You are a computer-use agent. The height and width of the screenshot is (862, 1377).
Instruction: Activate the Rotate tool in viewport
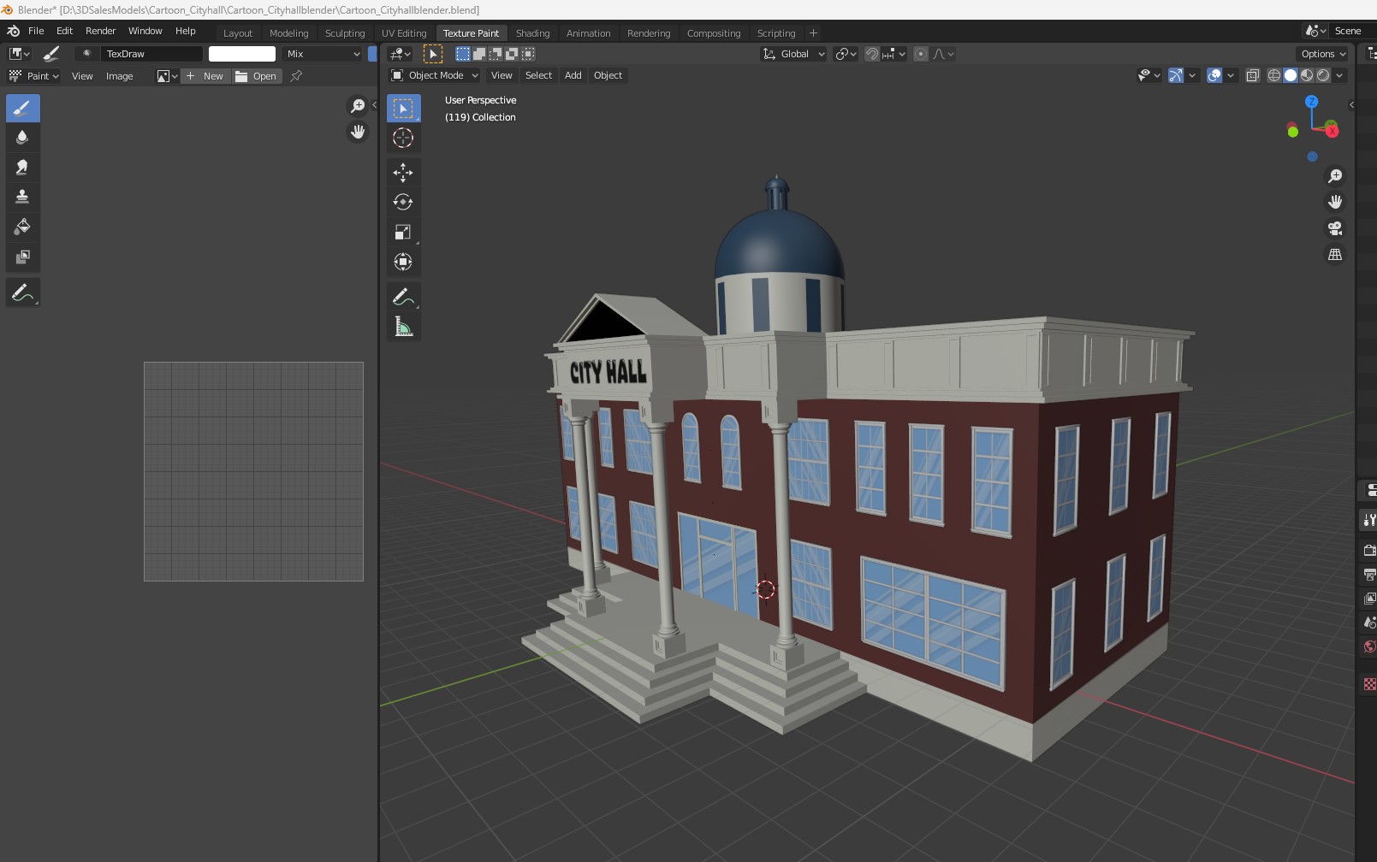[403, 203]
